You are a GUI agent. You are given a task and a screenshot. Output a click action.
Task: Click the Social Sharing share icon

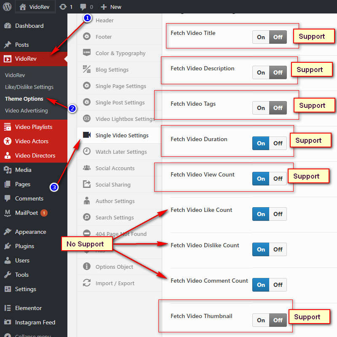tap(87, 185)
